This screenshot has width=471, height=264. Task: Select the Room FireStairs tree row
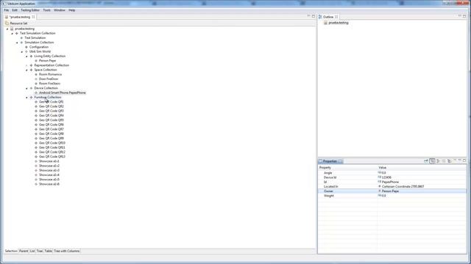[x=49, y=84]
